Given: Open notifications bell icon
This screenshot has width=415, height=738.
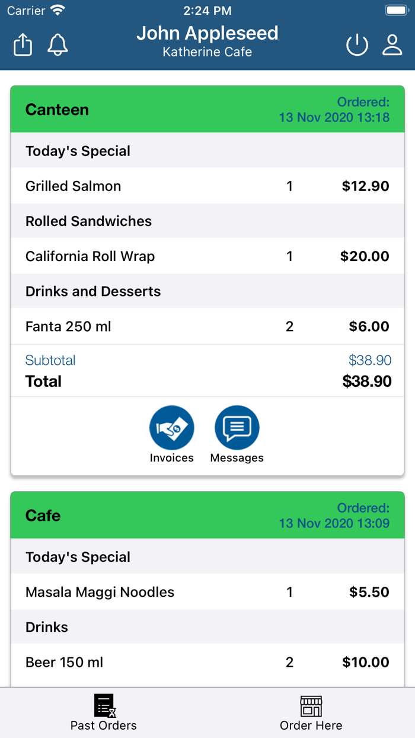Looking at the screenshot, I should [58, 45].
